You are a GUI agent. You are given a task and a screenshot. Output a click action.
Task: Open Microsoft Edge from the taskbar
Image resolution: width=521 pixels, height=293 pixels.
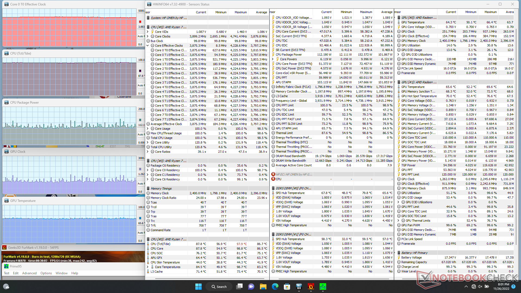click(x=275, y=286)
